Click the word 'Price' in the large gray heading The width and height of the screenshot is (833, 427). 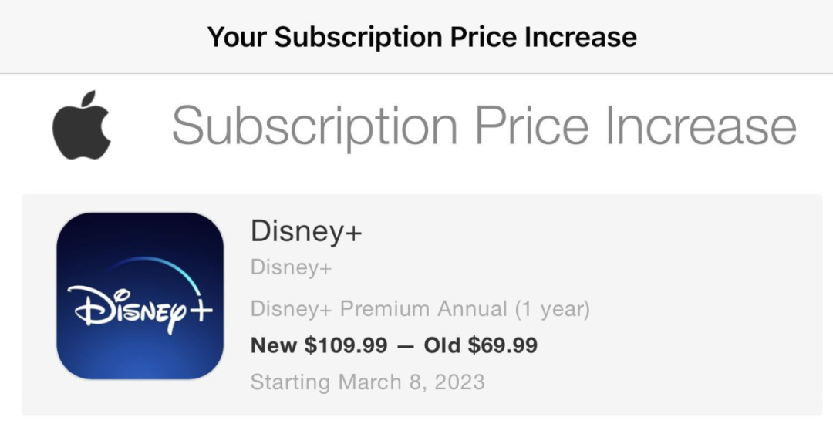pos(532,126)
